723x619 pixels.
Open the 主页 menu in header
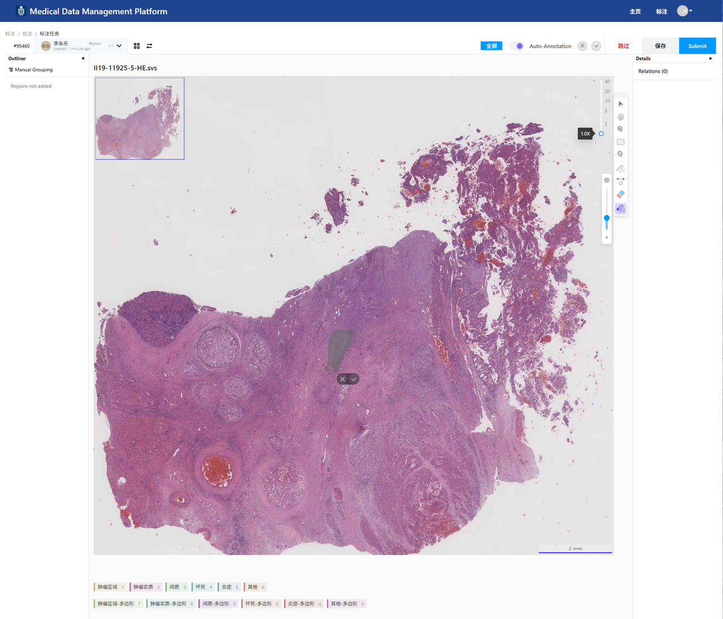(635, 11)
